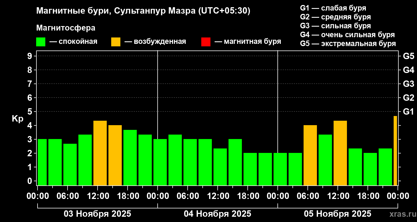Select the green 18:00 bar on 03 November

[130, 158]
